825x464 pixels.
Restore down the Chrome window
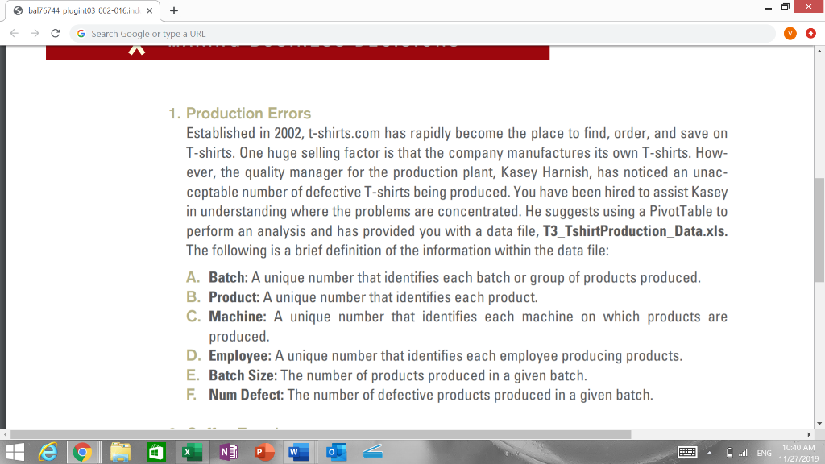[785, 6]
